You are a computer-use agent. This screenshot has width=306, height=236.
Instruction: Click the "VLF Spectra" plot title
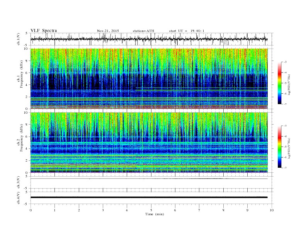pyautogui.click(x=44, y=30)
